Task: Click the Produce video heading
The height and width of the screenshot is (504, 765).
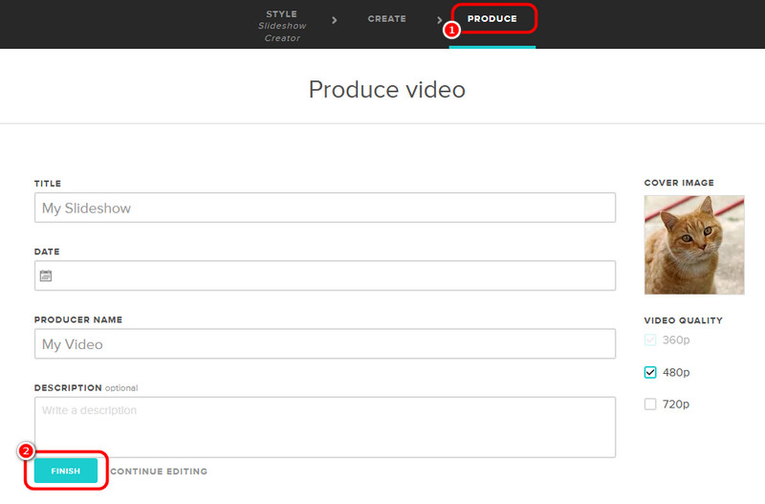Action: (387, 90)
